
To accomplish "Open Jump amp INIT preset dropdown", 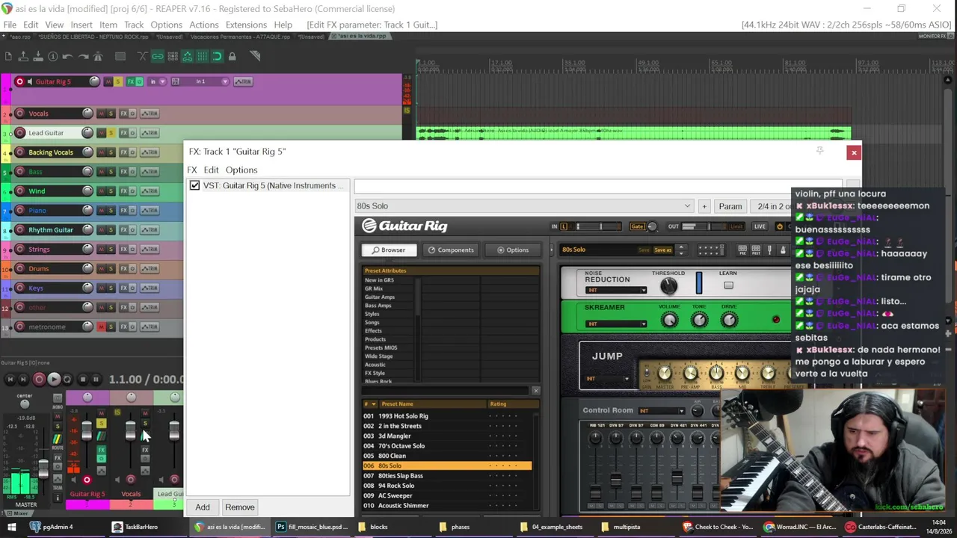I will tap(607, 379).
